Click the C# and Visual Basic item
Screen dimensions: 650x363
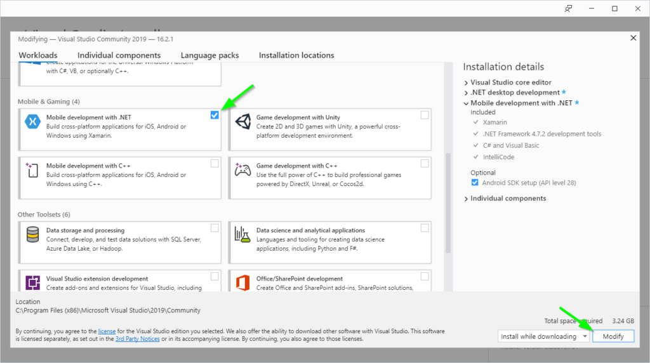coord(511,145)
